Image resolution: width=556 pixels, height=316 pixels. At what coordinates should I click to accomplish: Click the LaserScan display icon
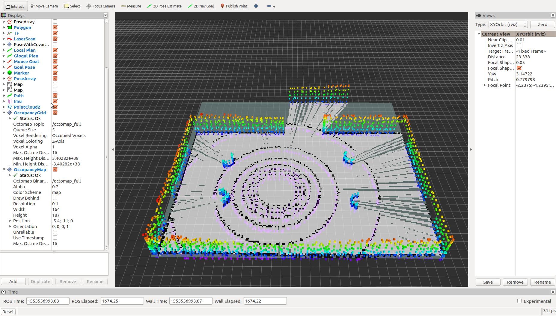pos(10,39)
